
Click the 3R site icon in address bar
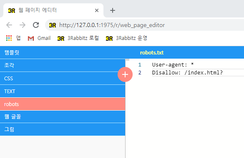[x=53, y=25]
